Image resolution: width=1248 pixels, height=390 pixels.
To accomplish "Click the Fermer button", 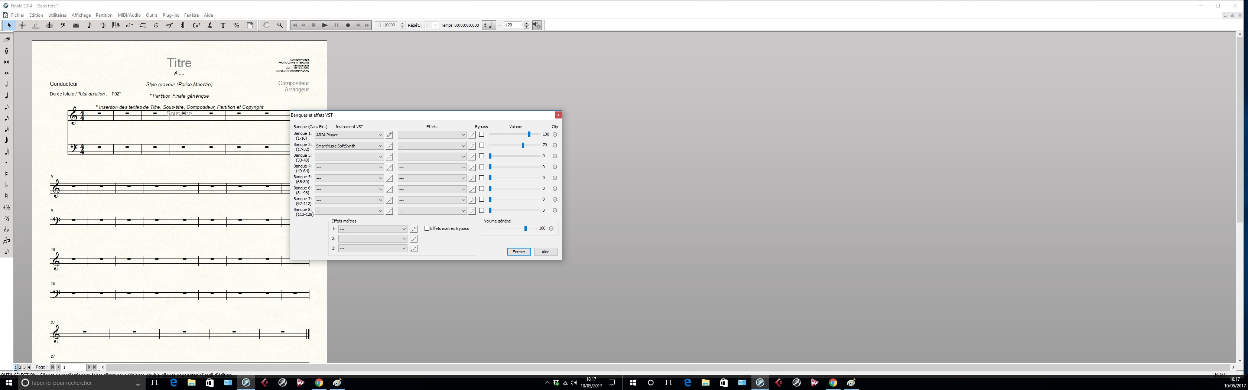I will click(x=519, y=252).
